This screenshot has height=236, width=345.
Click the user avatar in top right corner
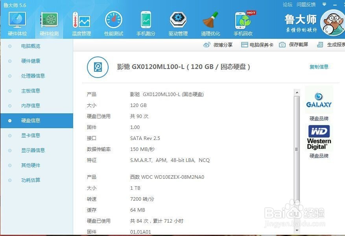coord(333,23)
